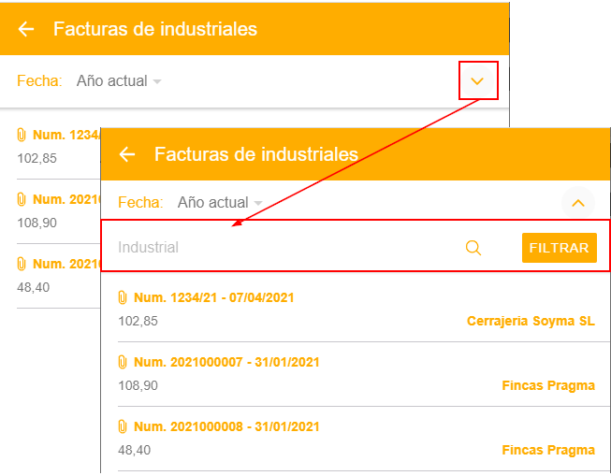611x476 pixels.
Task: Click paperclip icon of second invoice in background panel
Action: (x=22, y=199)
